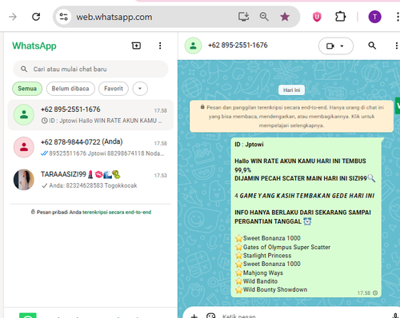Click the 'Wild Bandito' line
400x318 pixels.
click(x=256, y=281)
